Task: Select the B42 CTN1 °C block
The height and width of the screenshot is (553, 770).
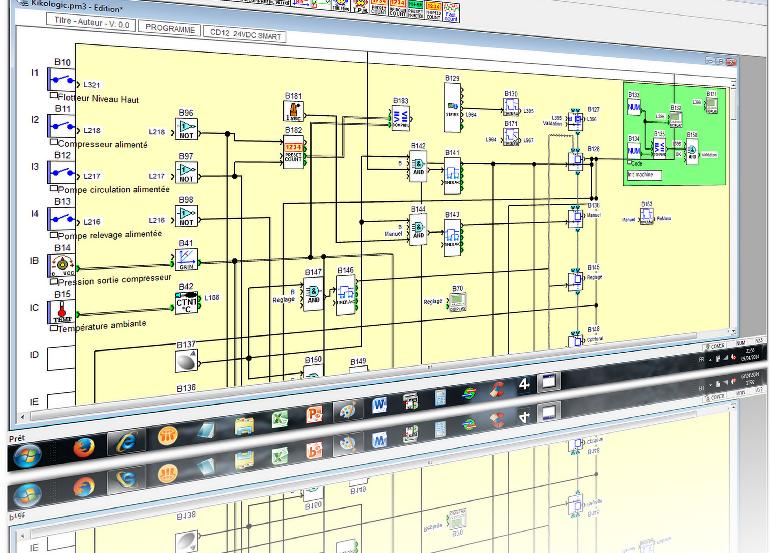Action: click(x=186, y=303)
